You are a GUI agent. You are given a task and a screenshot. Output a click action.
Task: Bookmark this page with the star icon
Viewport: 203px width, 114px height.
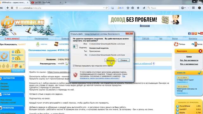pyautogui.click(x=128, y=8)
